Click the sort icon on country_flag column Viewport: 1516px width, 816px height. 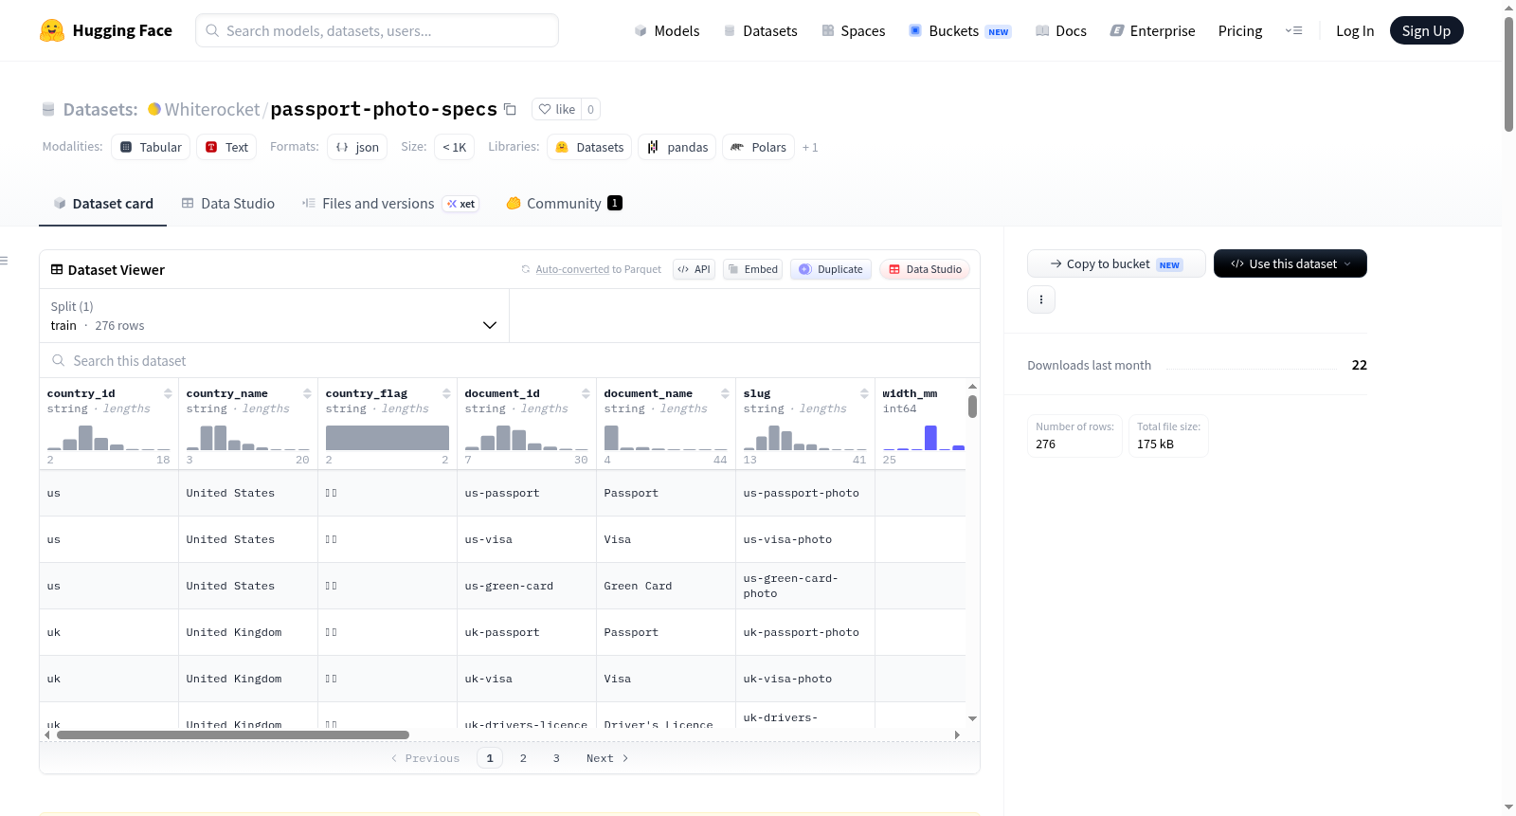point(446,393)
